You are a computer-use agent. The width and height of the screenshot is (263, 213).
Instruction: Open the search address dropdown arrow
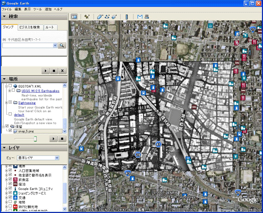(55, 46)
